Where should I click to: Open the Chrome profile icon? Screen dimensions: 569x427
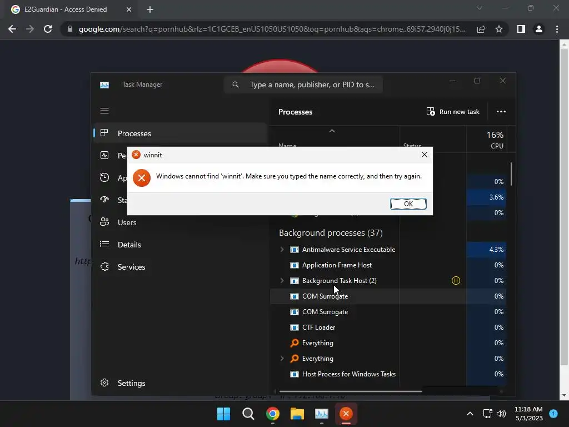tap(539, 29)
